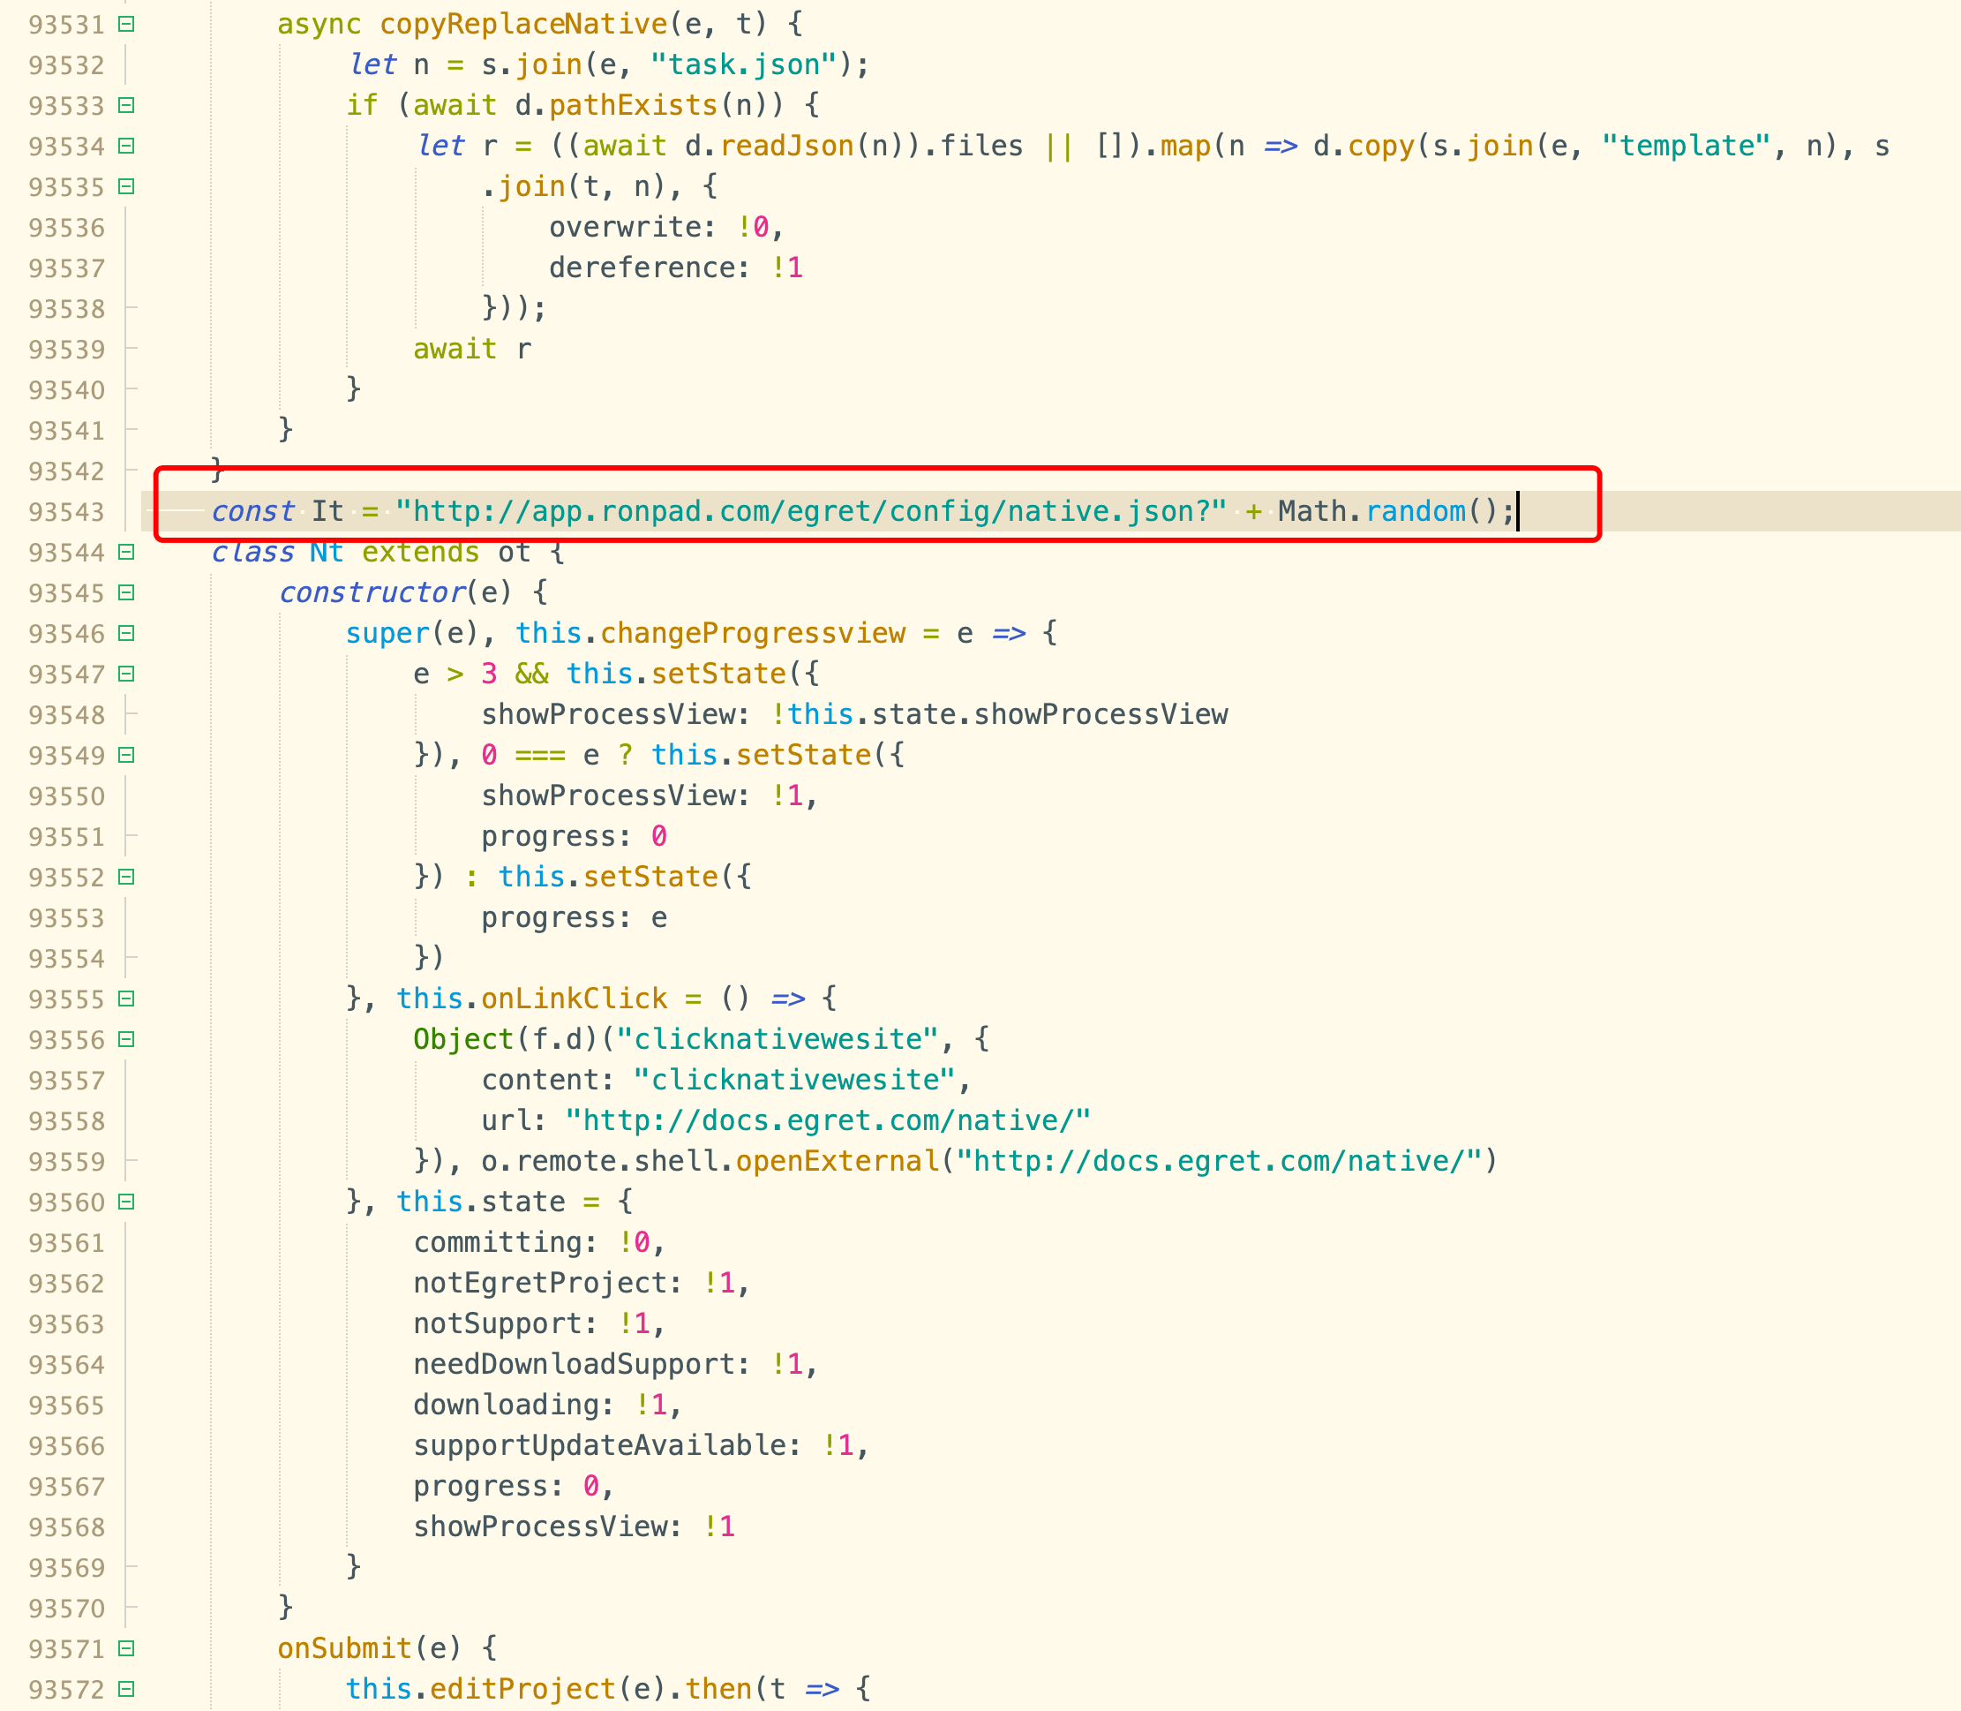
Task: Click docs.egret.com URL on line 93558
Action: pyautogui.click(x=829, y=1121)
